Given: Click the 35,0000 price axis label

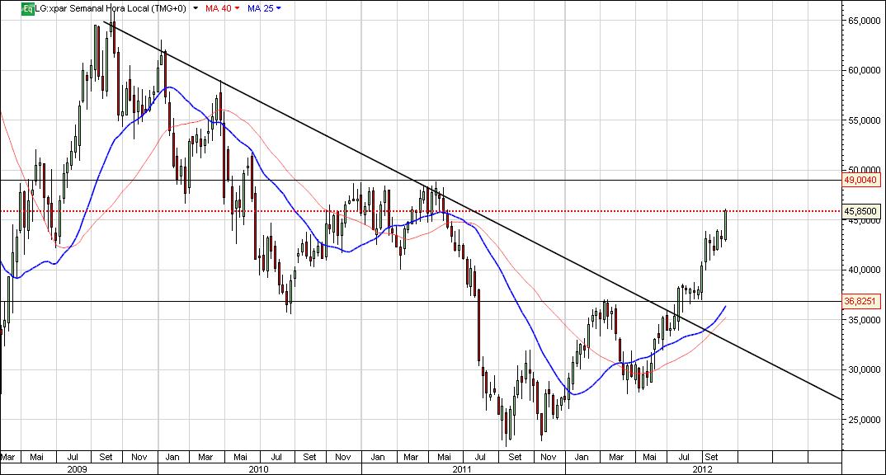Looking at the screenshot, I should [x=864, y=320].
